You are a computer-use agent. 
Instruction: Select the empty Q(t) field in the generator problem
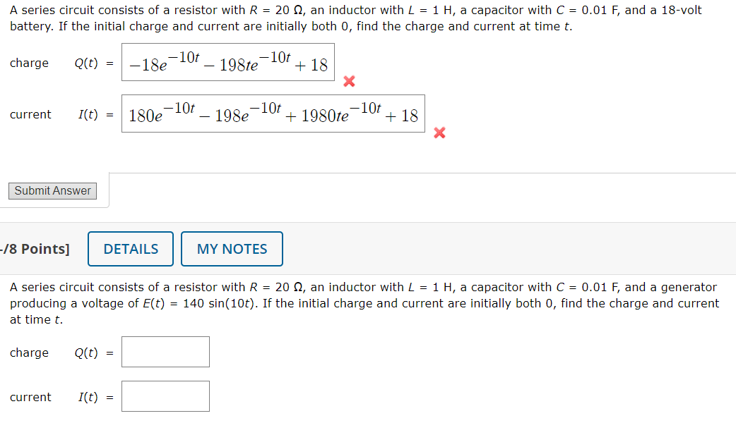165,351
